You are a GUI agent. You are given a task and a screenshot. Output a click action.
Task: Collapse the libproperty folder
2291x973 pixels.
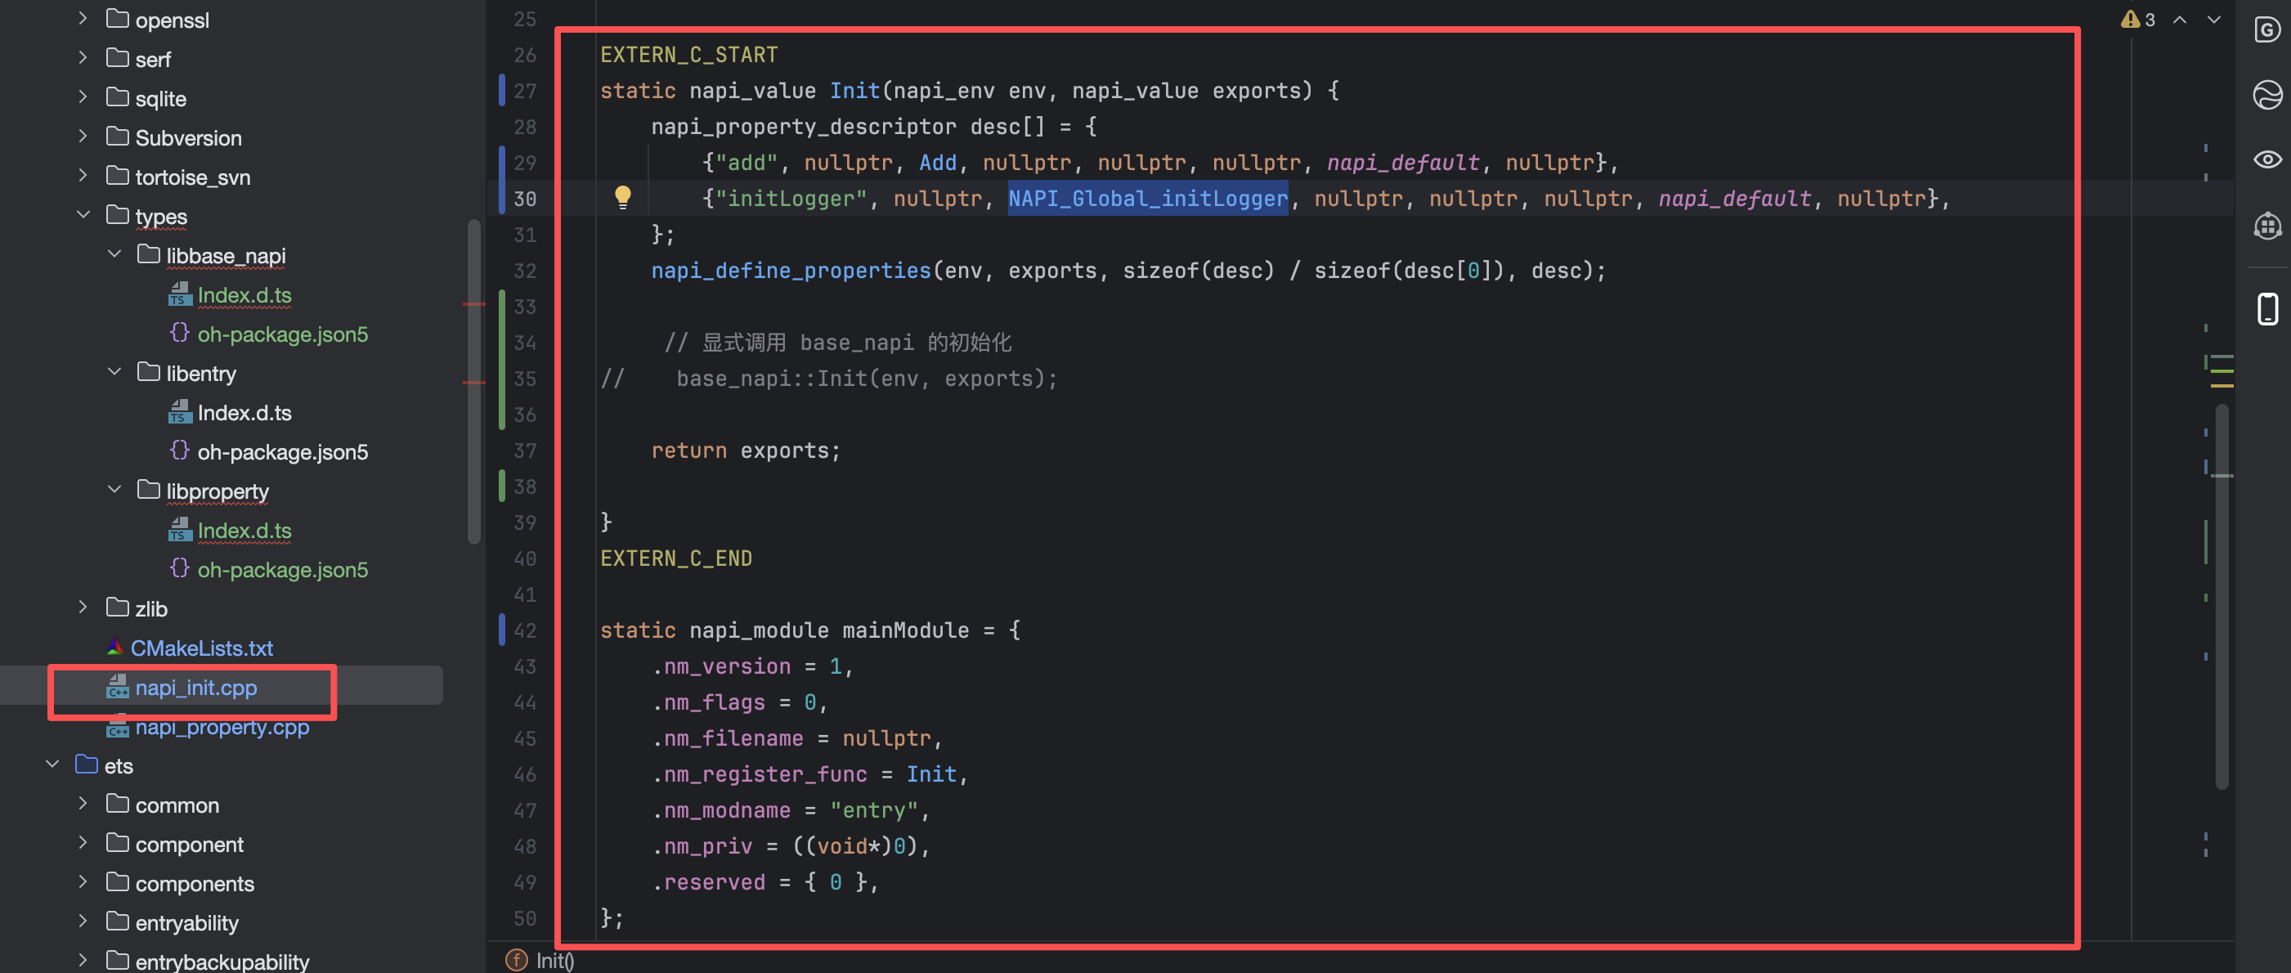click(114, 489)
